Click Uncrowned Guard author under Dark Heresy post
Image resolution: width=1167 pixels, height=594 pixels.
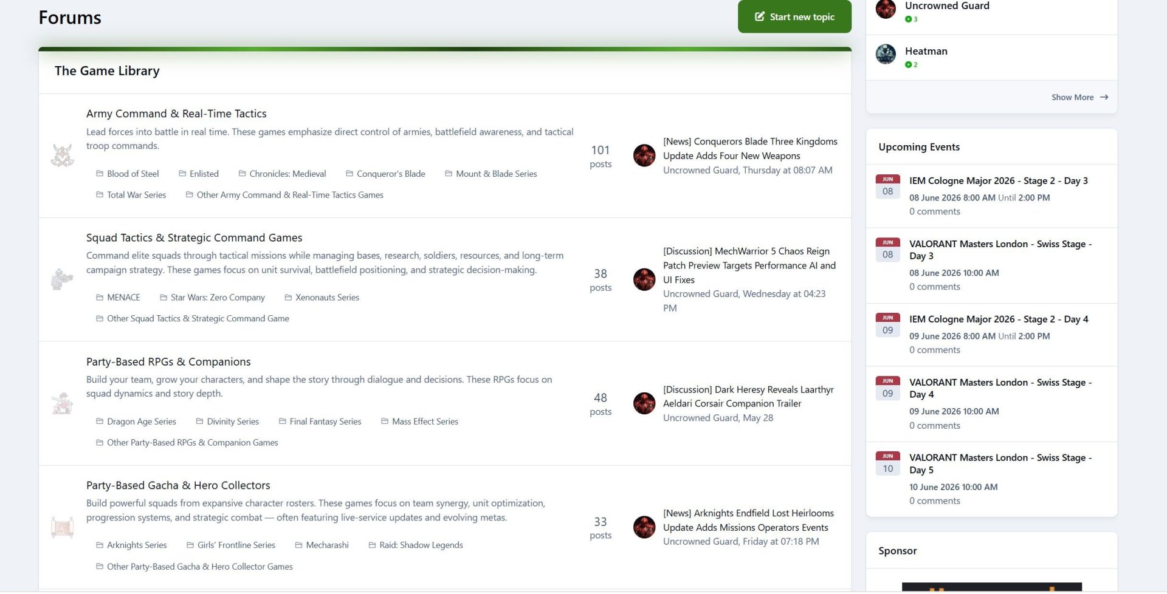[x=701, y=418]
